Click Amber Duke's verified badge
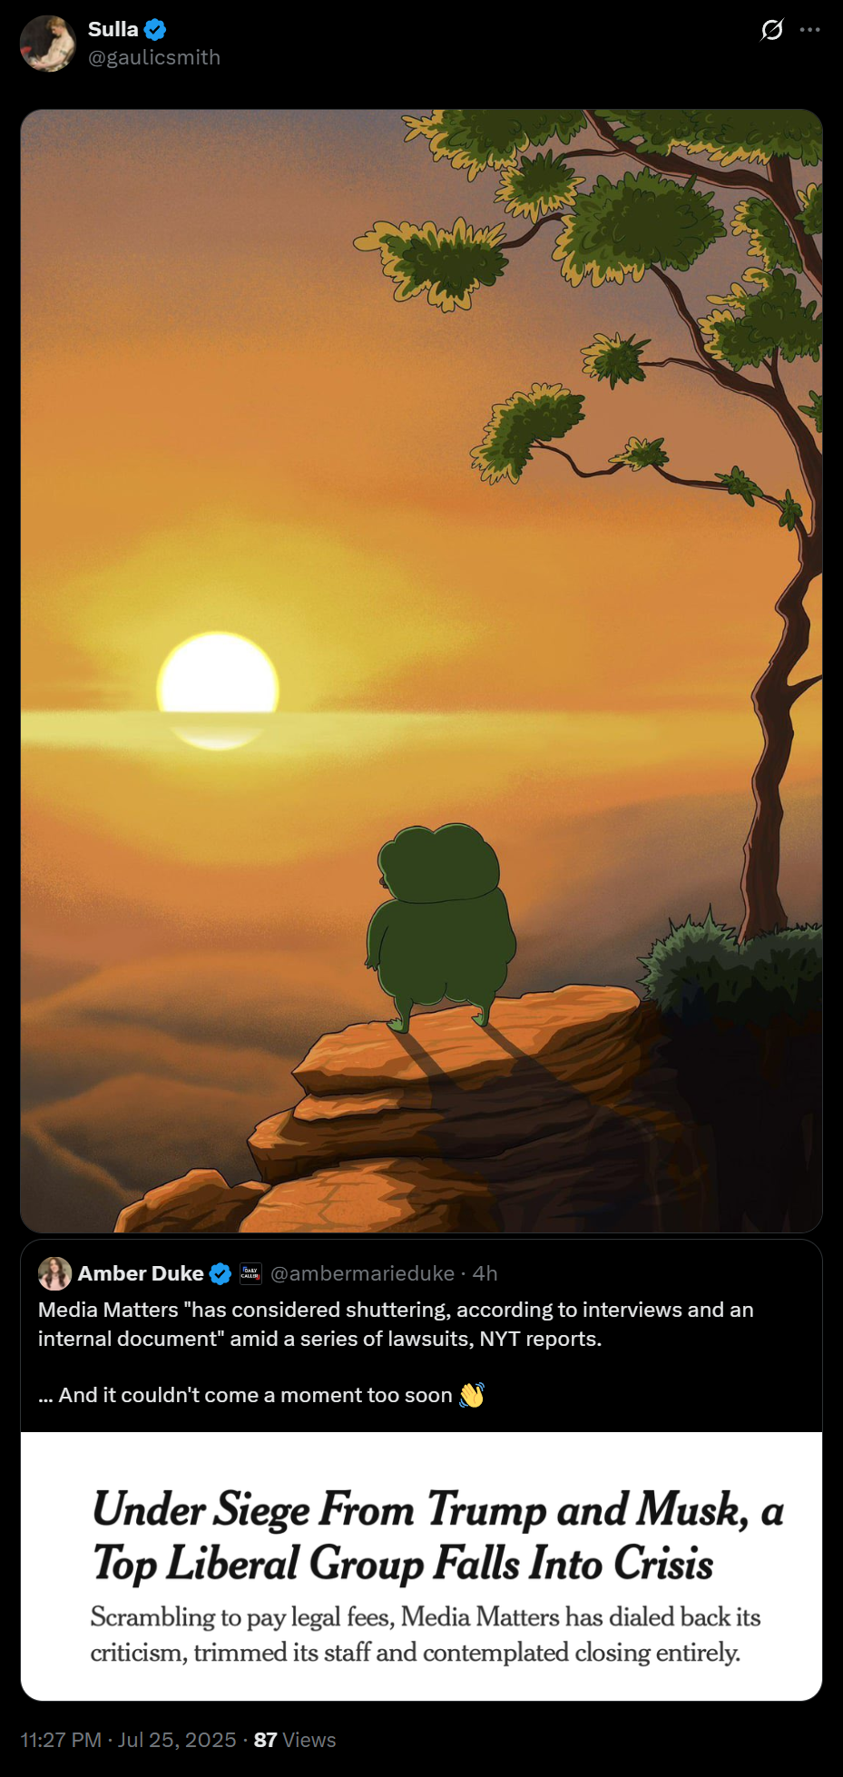Image resolution: width=843 pixels, height=1777 pixels. tap(220, 1274)
